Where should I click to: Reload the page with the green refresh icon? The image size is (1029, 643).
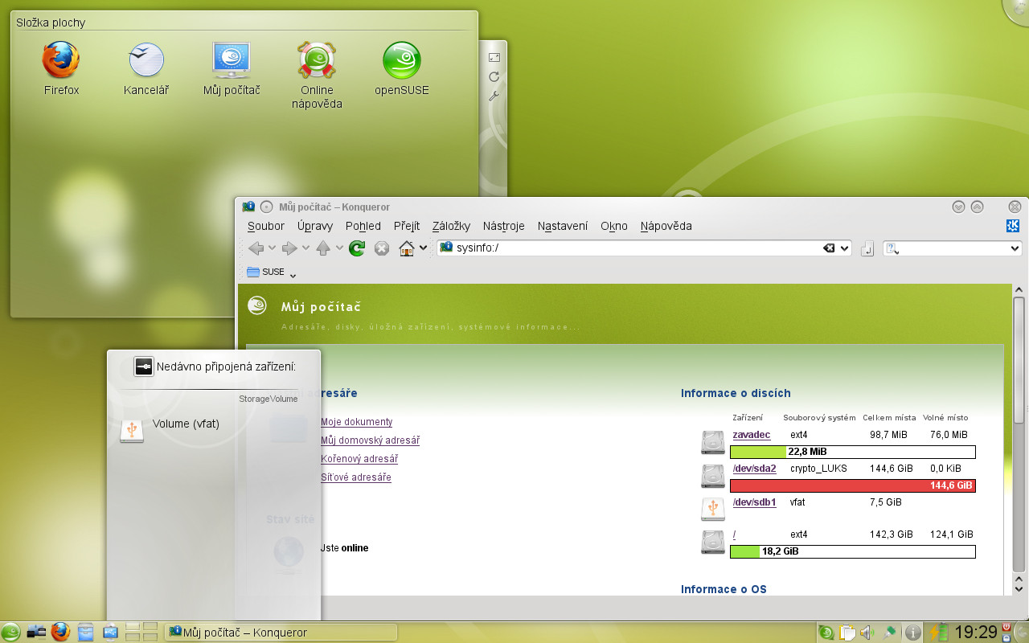point(357,248)
